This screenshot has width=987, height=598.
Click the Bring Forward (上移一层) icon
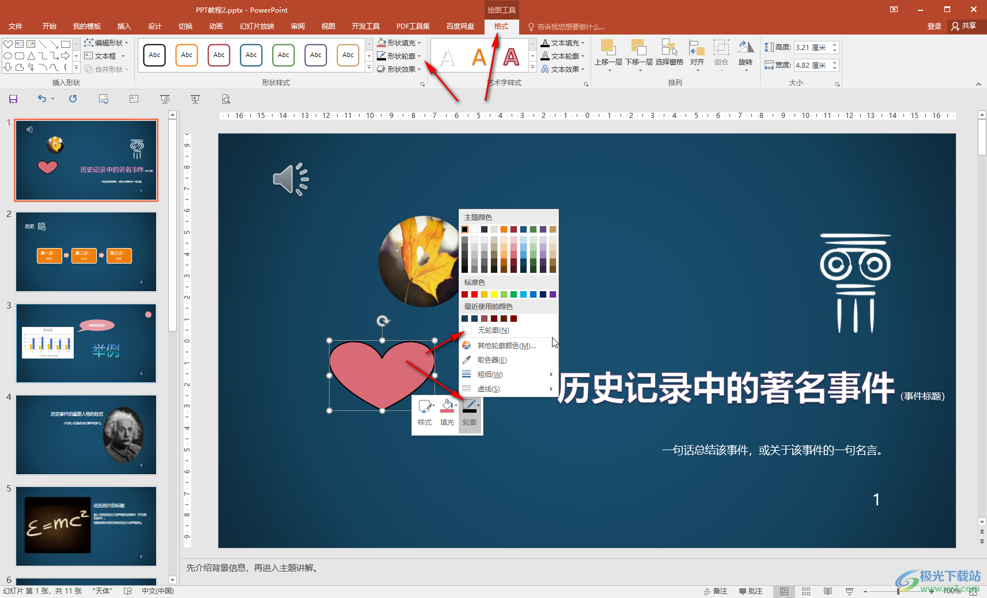tap(608, 48)
